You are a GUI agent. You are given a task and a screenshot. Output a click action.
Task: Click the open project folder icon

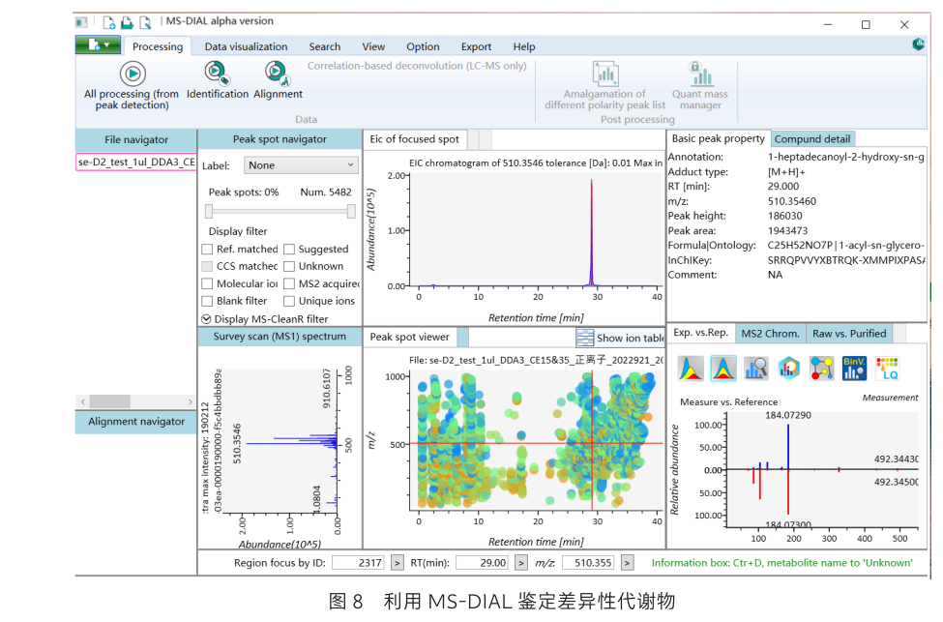click(127, 23)
